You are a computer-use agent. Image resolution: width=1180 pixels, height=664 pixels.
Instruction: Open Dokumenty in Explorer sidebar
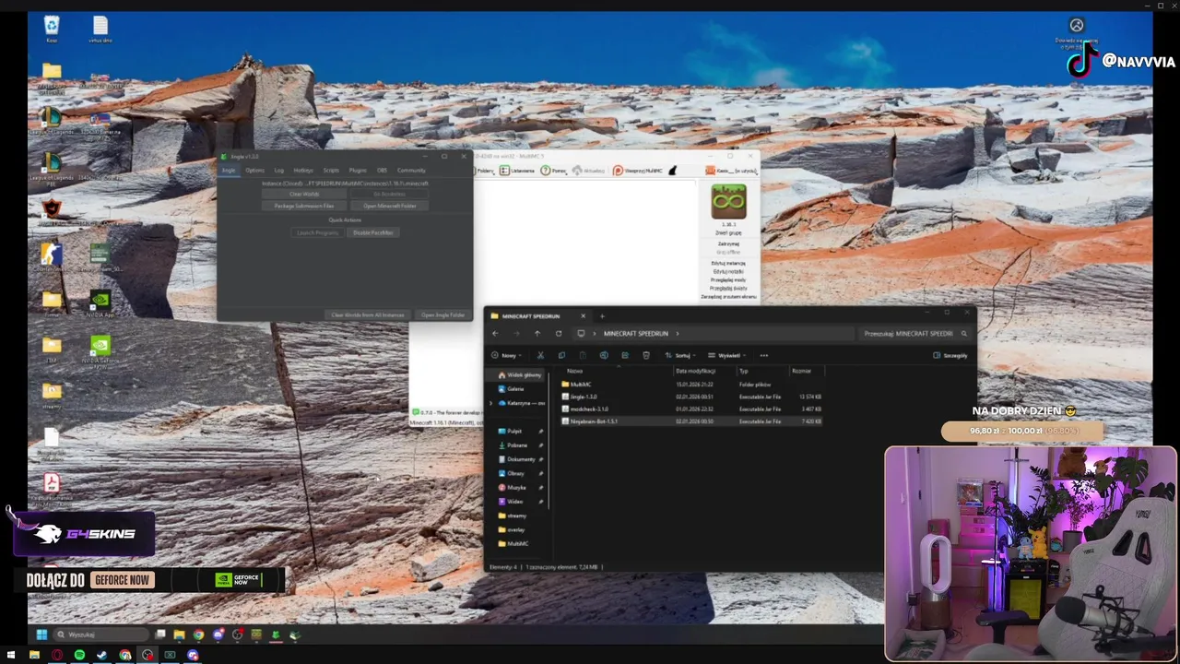point(521,458)
